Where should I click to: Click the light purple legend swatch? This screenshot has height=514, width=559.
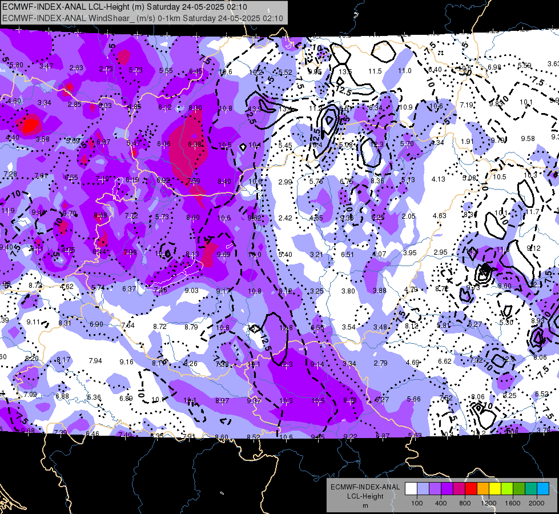point(435,489)
